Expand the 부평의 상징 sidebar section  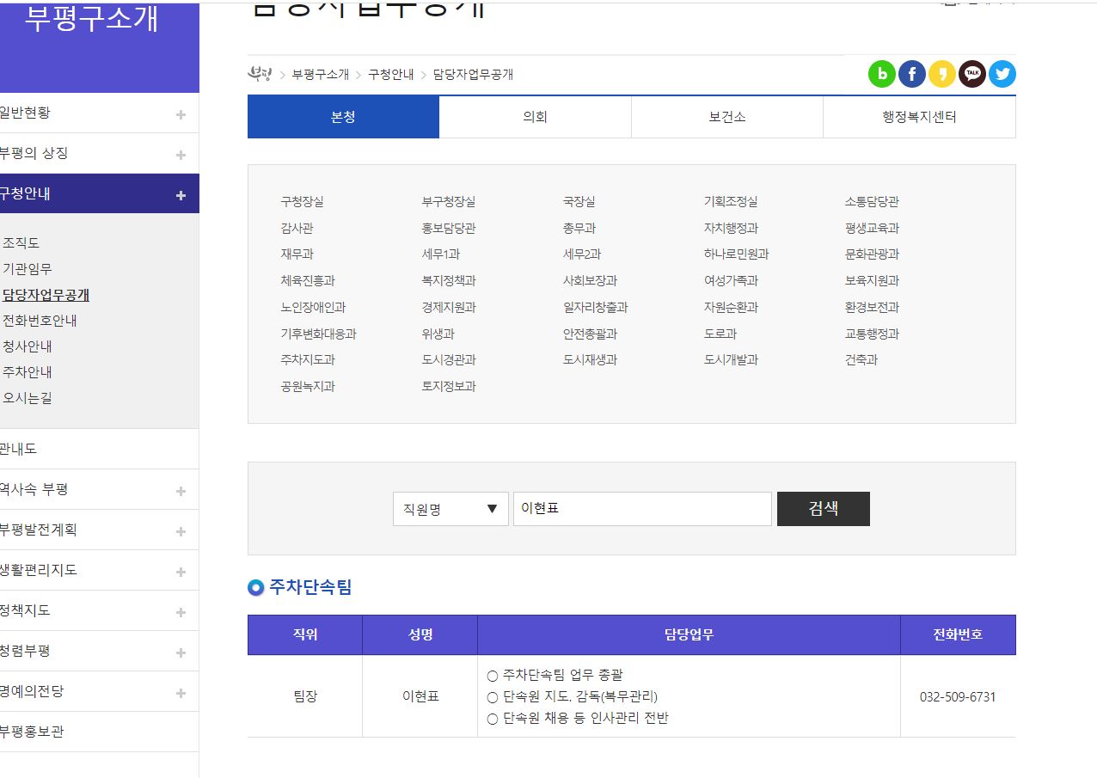[181, 155]
